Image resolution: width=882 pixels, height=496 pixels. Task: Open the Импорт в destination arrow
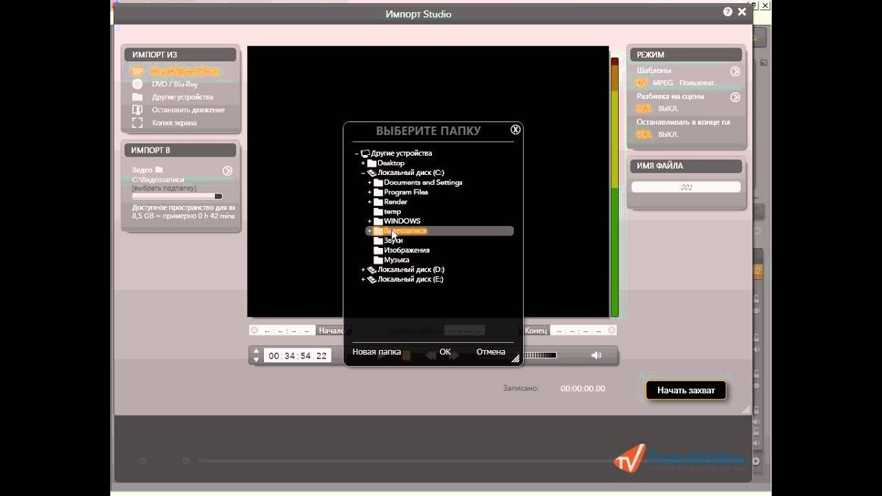click(227, 171)
